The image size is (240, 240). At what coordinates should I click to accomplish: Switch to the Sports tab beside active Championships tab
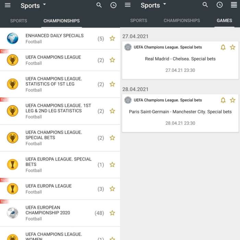pyautogui.click(x=19, y=21)
